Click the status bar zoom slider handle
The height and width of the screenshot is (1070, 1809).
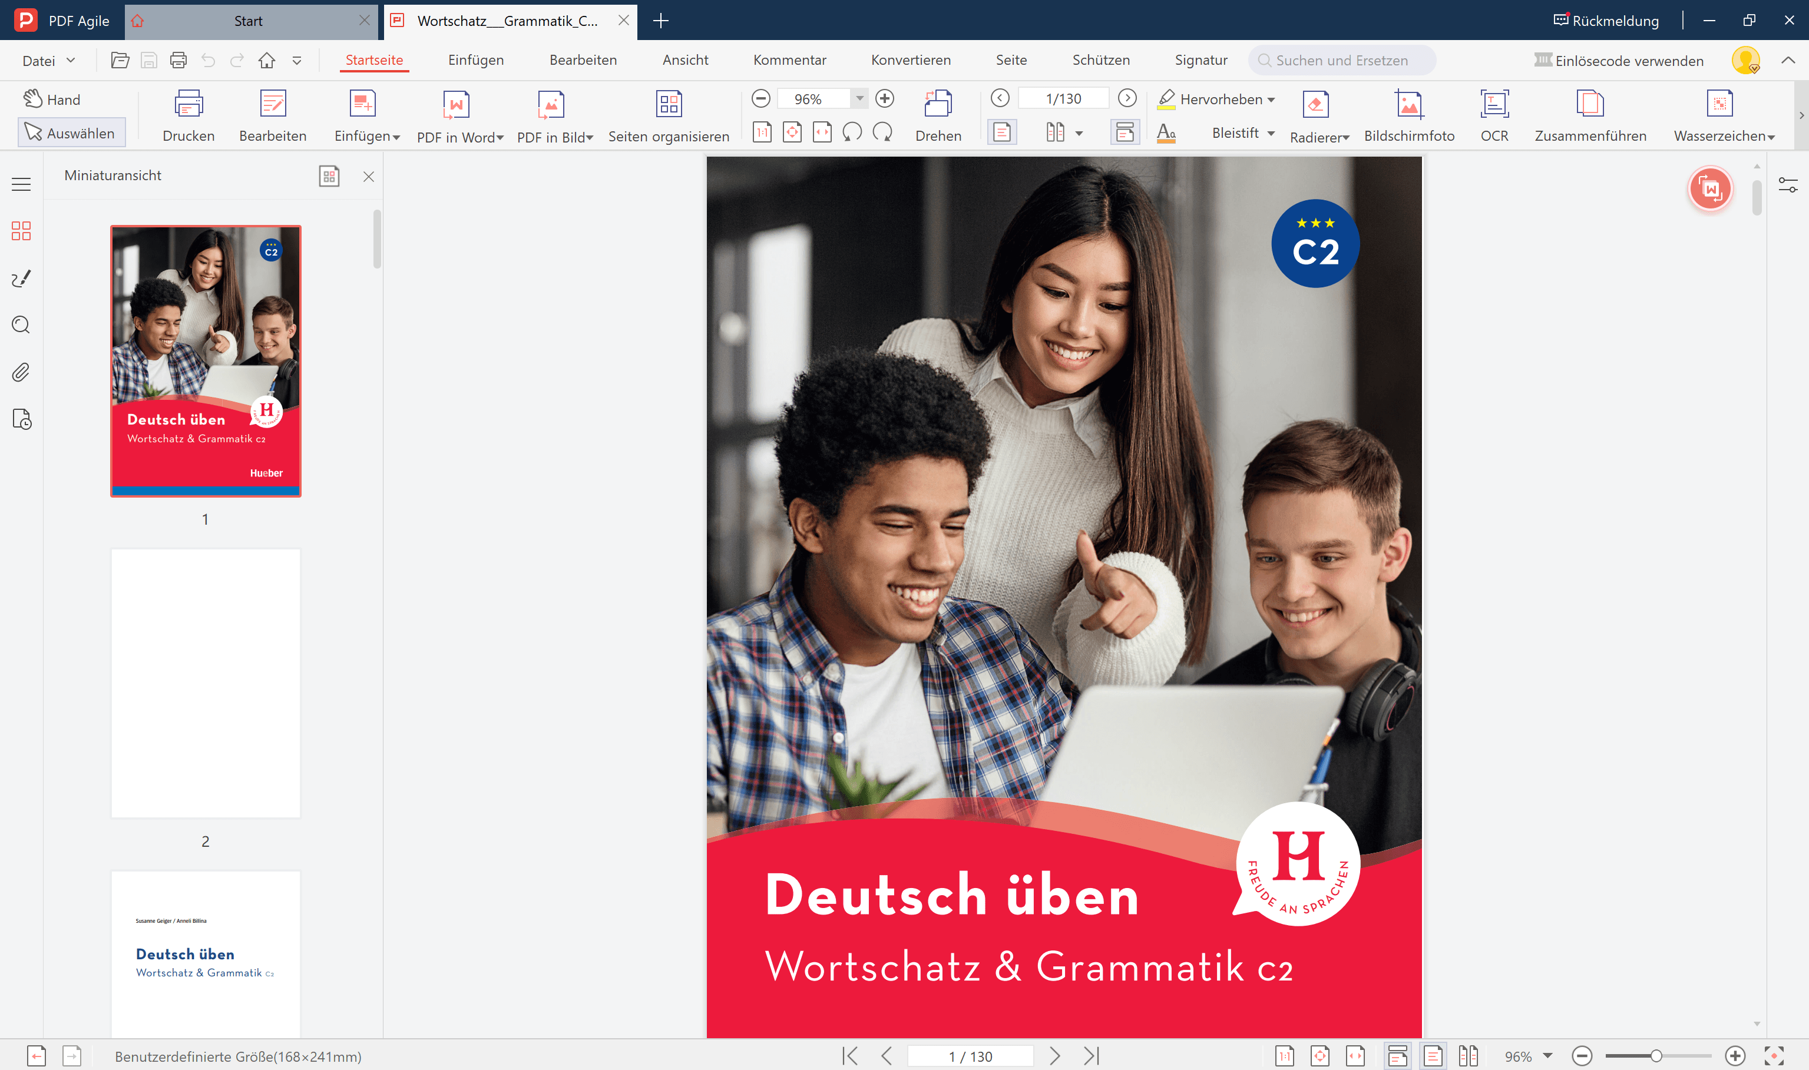tap(1656, 1056)
